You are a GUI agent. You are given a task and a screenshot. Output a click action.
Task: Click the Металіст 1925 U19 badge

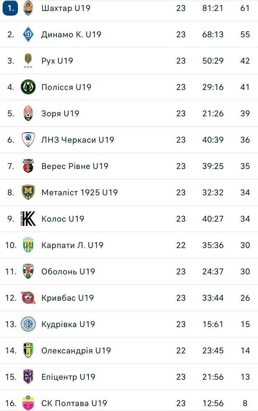28,192
